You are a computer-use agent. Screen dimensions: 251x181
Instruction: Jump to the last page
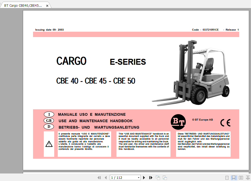tap(151, 178)
